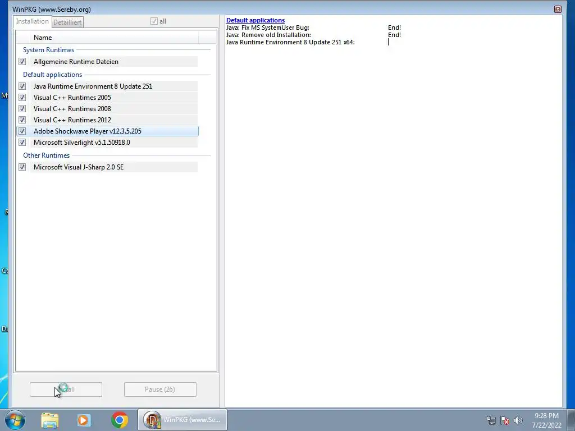Toggle the 'all' checkbox

click(154, 21)
